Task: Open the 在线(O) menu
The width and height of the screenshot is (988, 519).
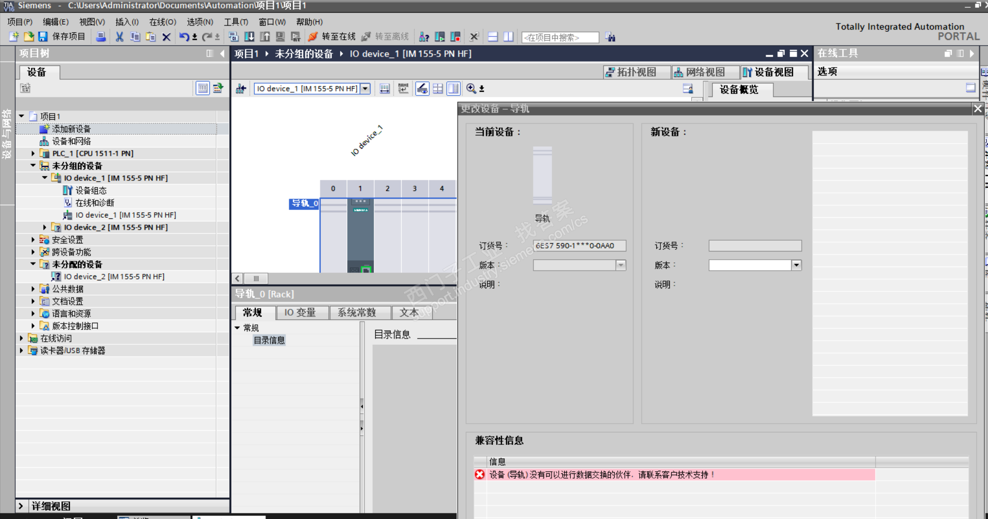Action: click(163, 22)
